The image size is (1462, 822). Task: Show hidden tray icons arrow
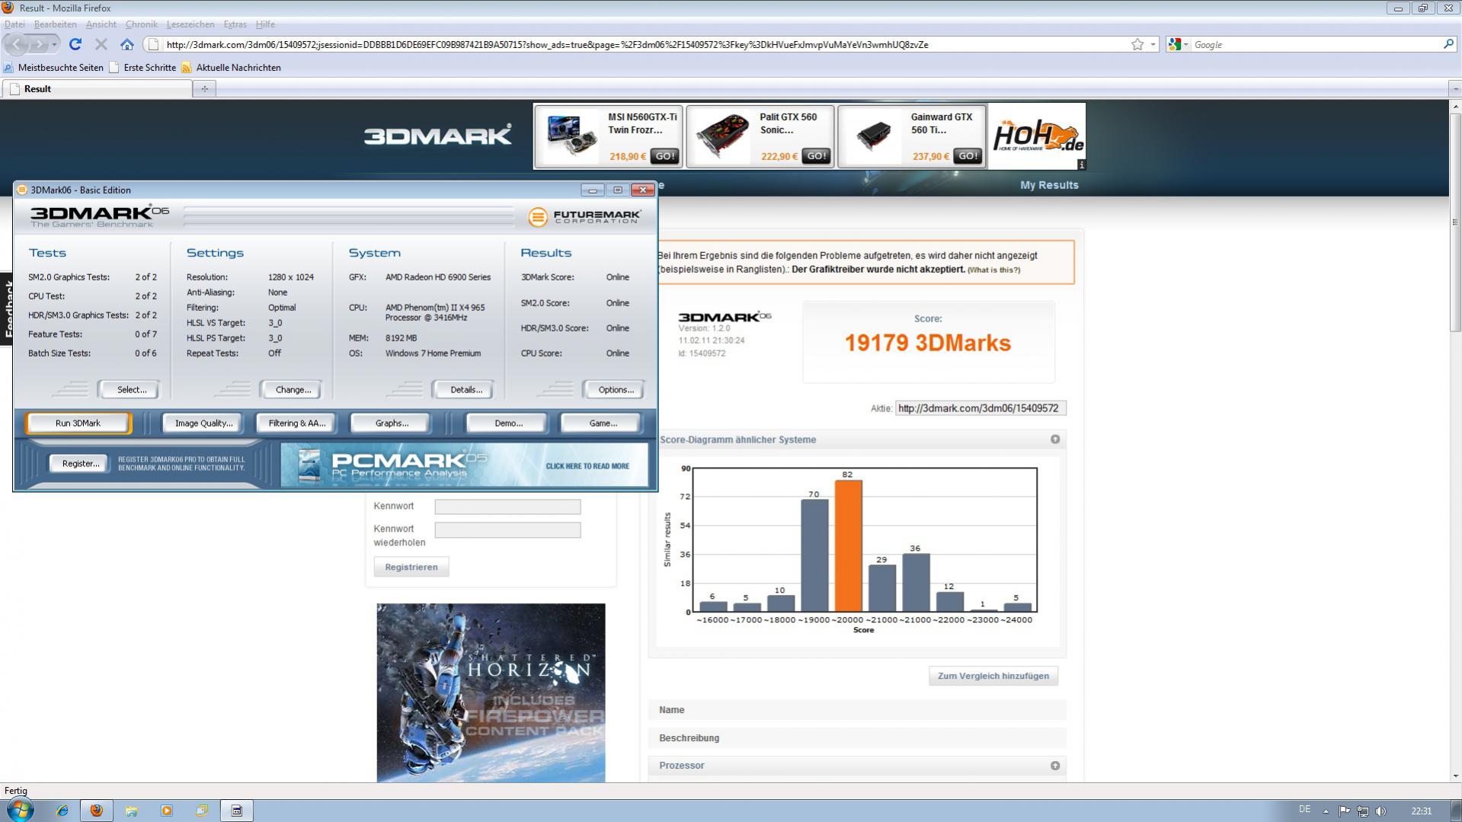pyautogui.click(x=1326, y=811)
